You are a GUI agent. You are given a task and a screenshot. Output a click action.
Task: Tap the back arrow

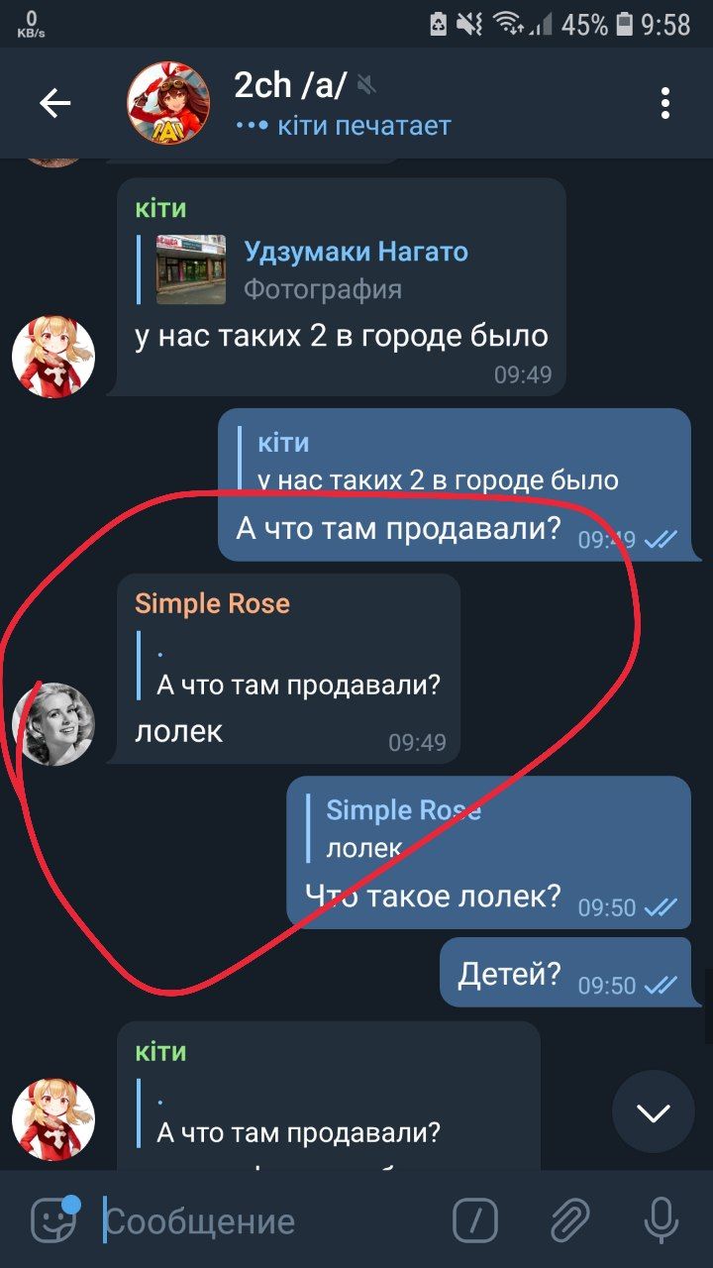pos(54,103)
